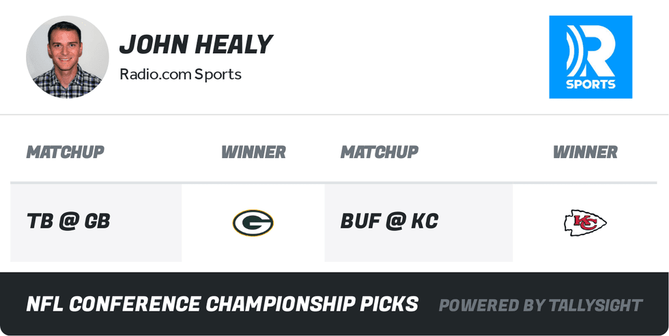Select the Green Bay Packers logo

[253, 222]
